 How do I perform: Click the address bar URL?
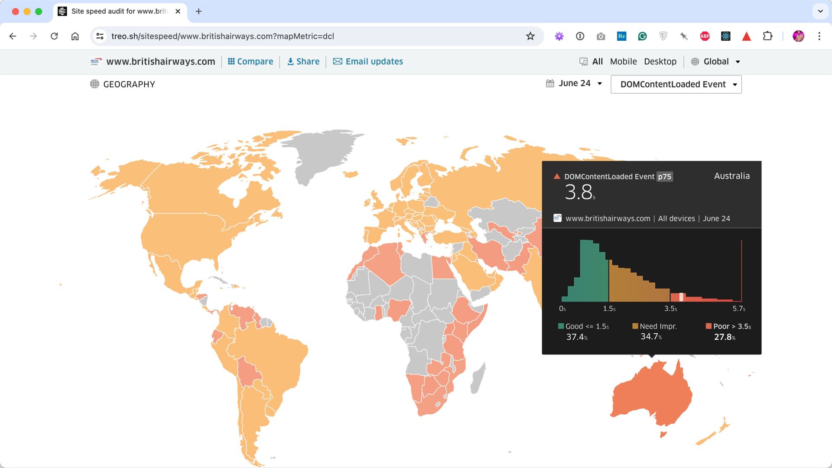pos(223,36)
